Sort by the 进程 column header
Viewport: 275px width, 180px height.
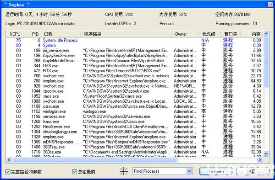[60, 34]
